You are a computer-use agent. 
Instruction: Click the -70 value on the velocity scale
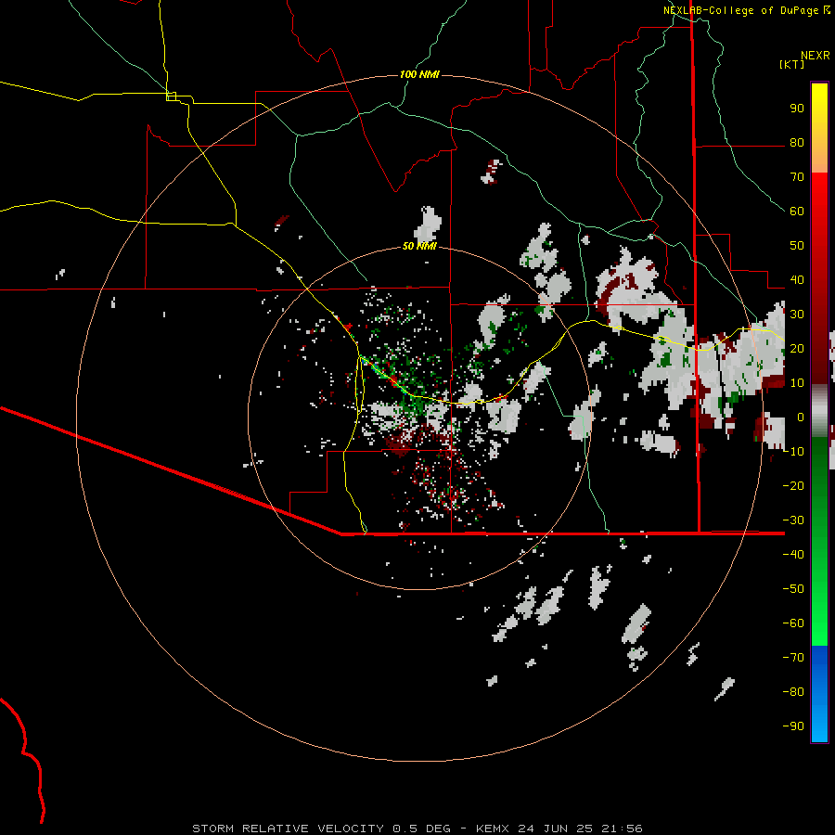pyautogui.click(x=793, y=658)
